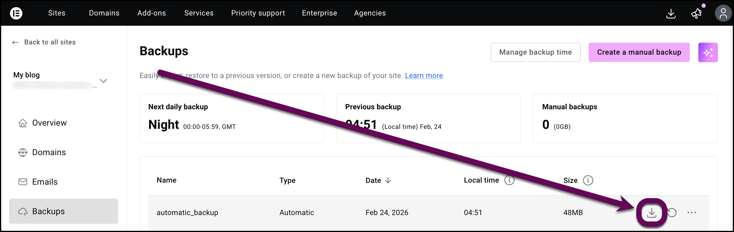Open the Services menu
Screen dimensions: 734x232
199,13
